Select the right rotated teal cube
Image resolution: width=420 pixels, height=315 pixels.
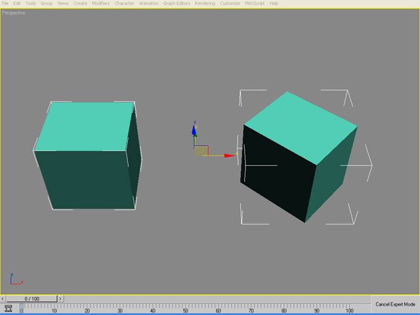pyautogui.click(x=299, y=158)
